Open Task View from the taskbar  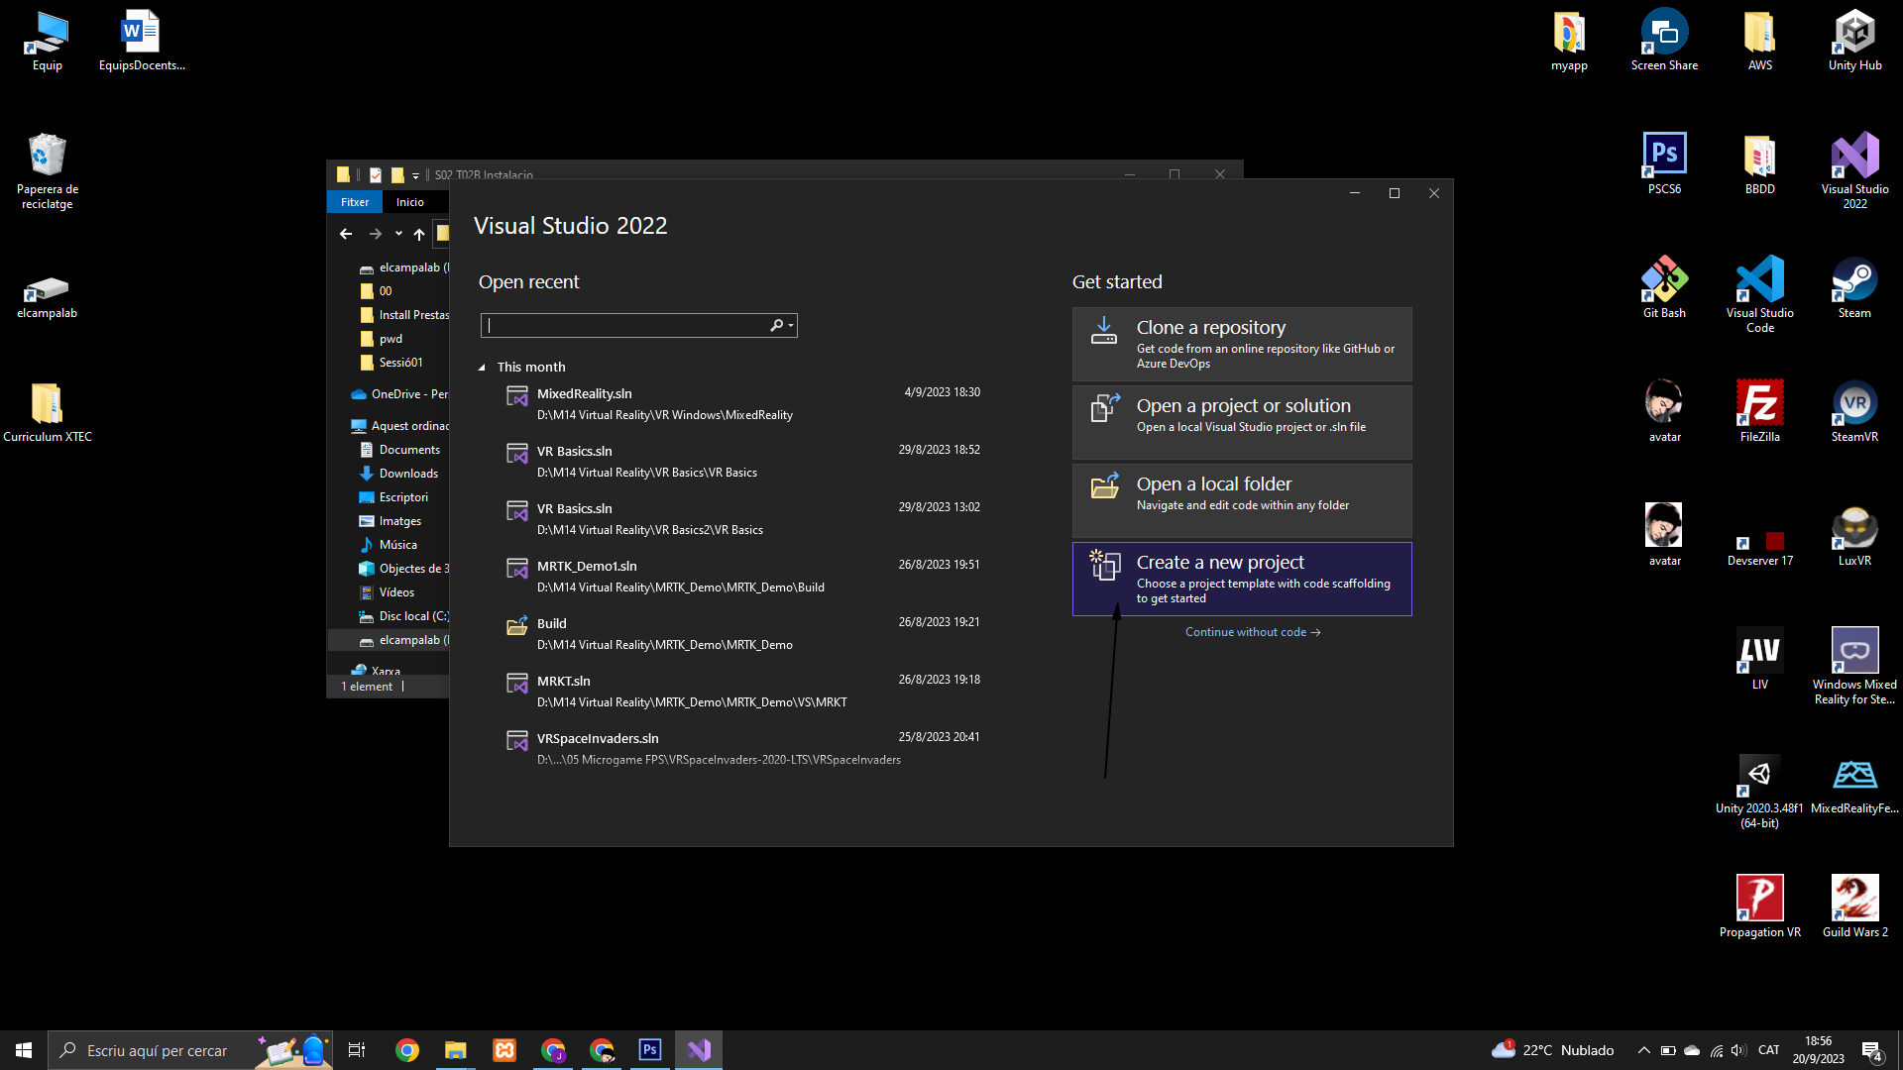coord(357,1050)
